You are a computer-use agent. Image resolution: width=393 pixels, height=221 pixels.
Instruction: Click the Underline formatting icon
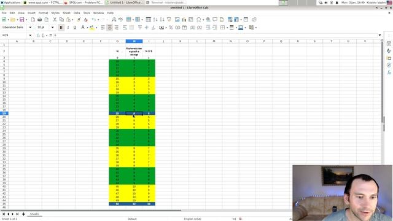point(75,27)
